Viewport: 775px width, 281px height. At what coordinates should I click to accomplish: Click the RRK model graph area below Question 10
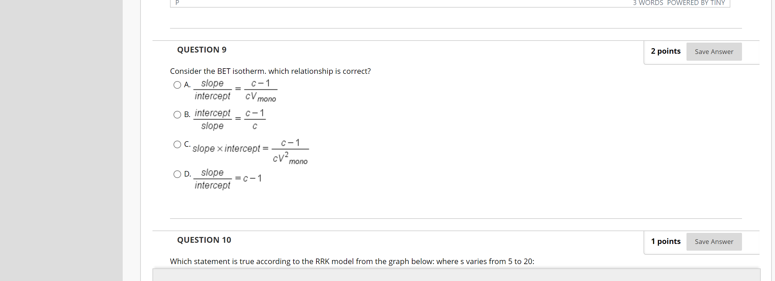(451, 275)
